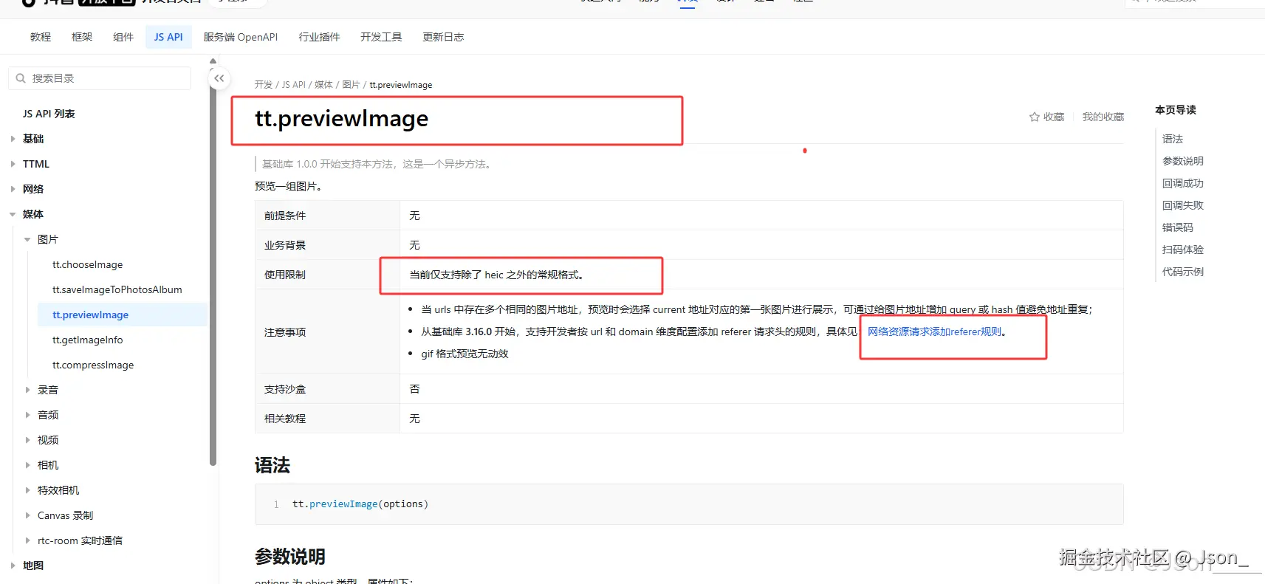Expand the 相机 subsection
Screen dimensions: 1265x584
pos(27,465)
